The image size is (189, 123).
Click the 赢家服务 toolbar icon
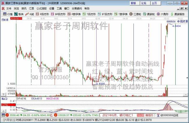click(x=178, y=14)
